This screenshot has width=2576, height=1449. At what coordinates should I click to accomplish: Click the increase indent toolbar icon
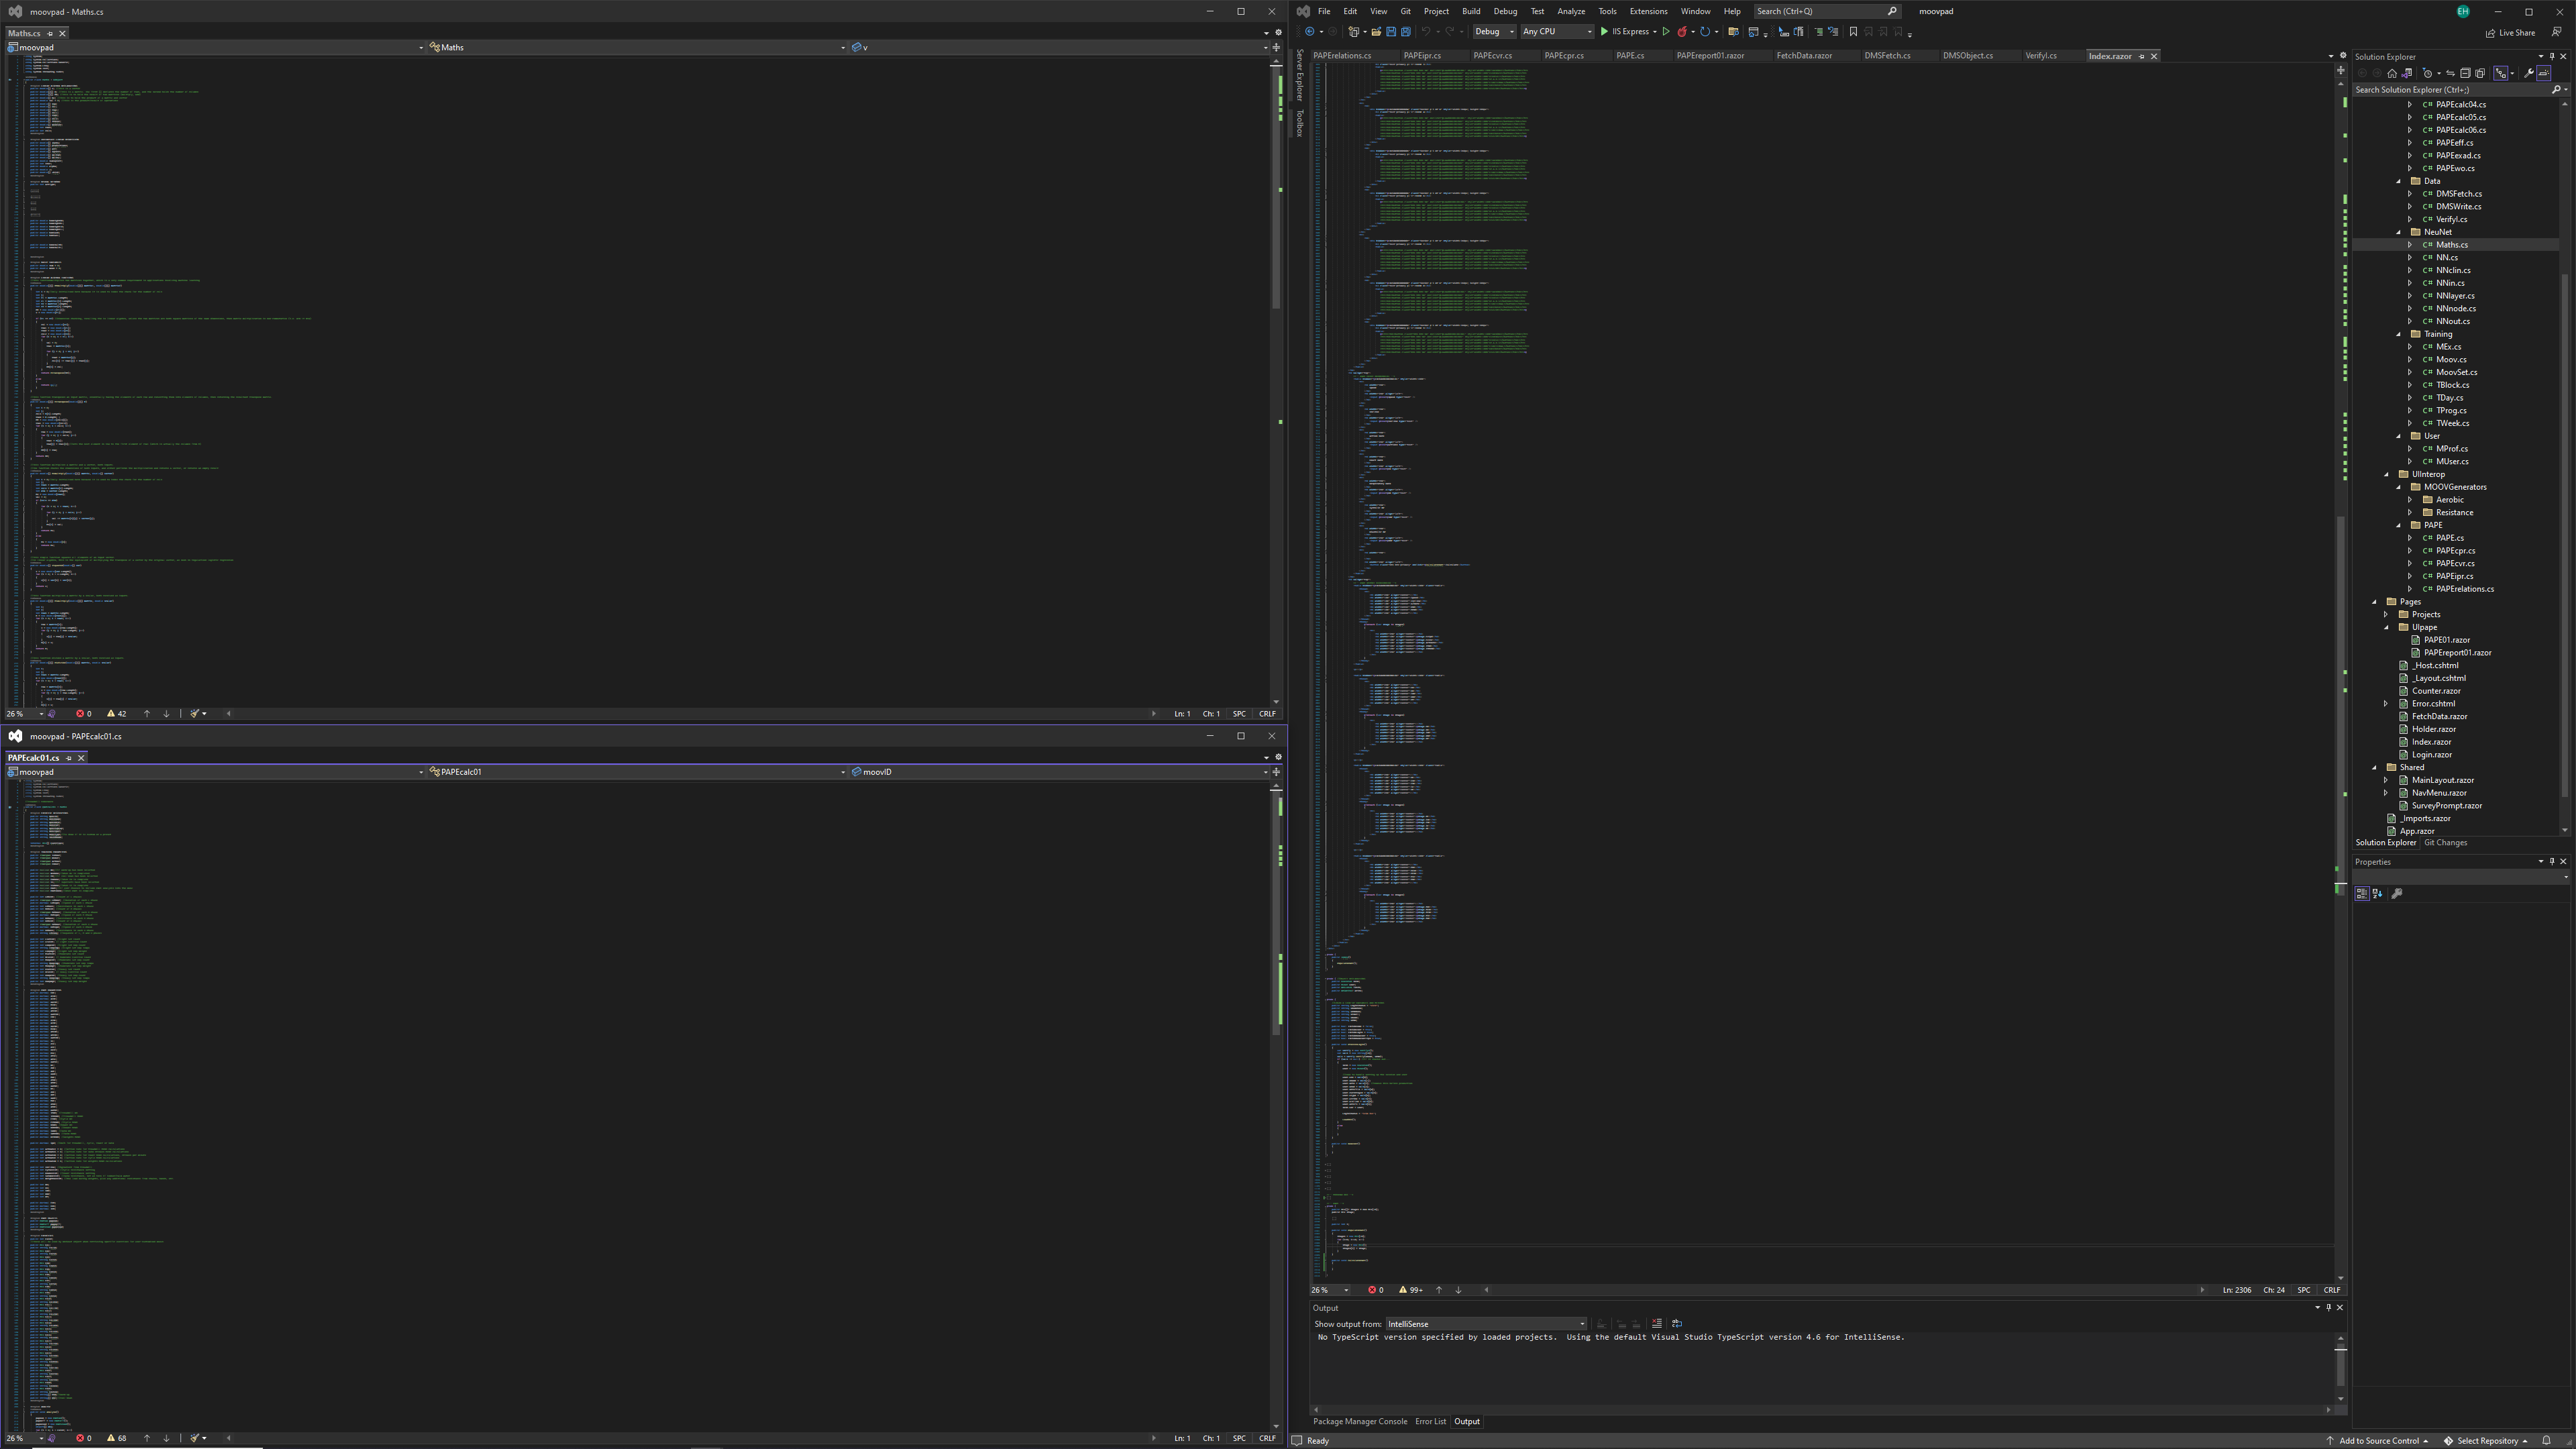point(1819,32)
